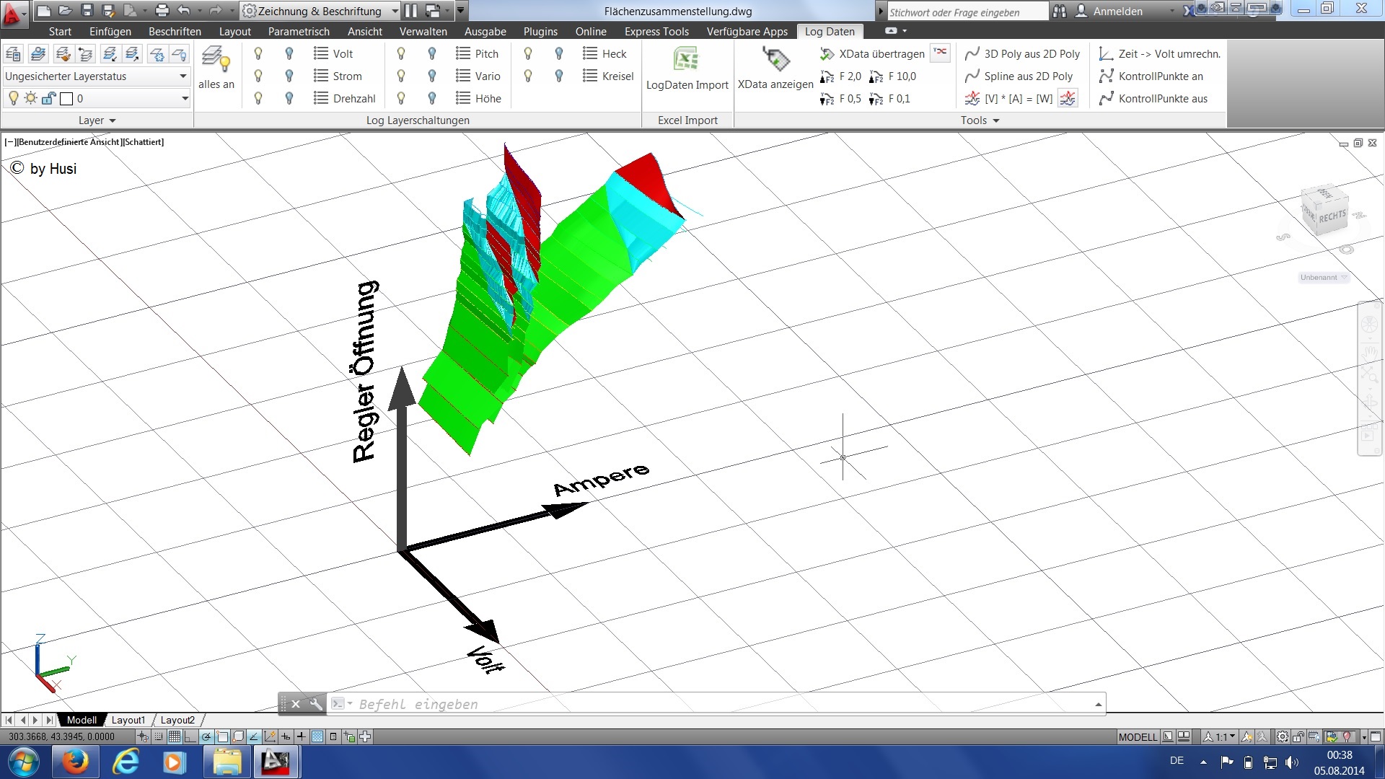
Task: Toggle Polar tracking in status bar
Action: tap(206, 736)
